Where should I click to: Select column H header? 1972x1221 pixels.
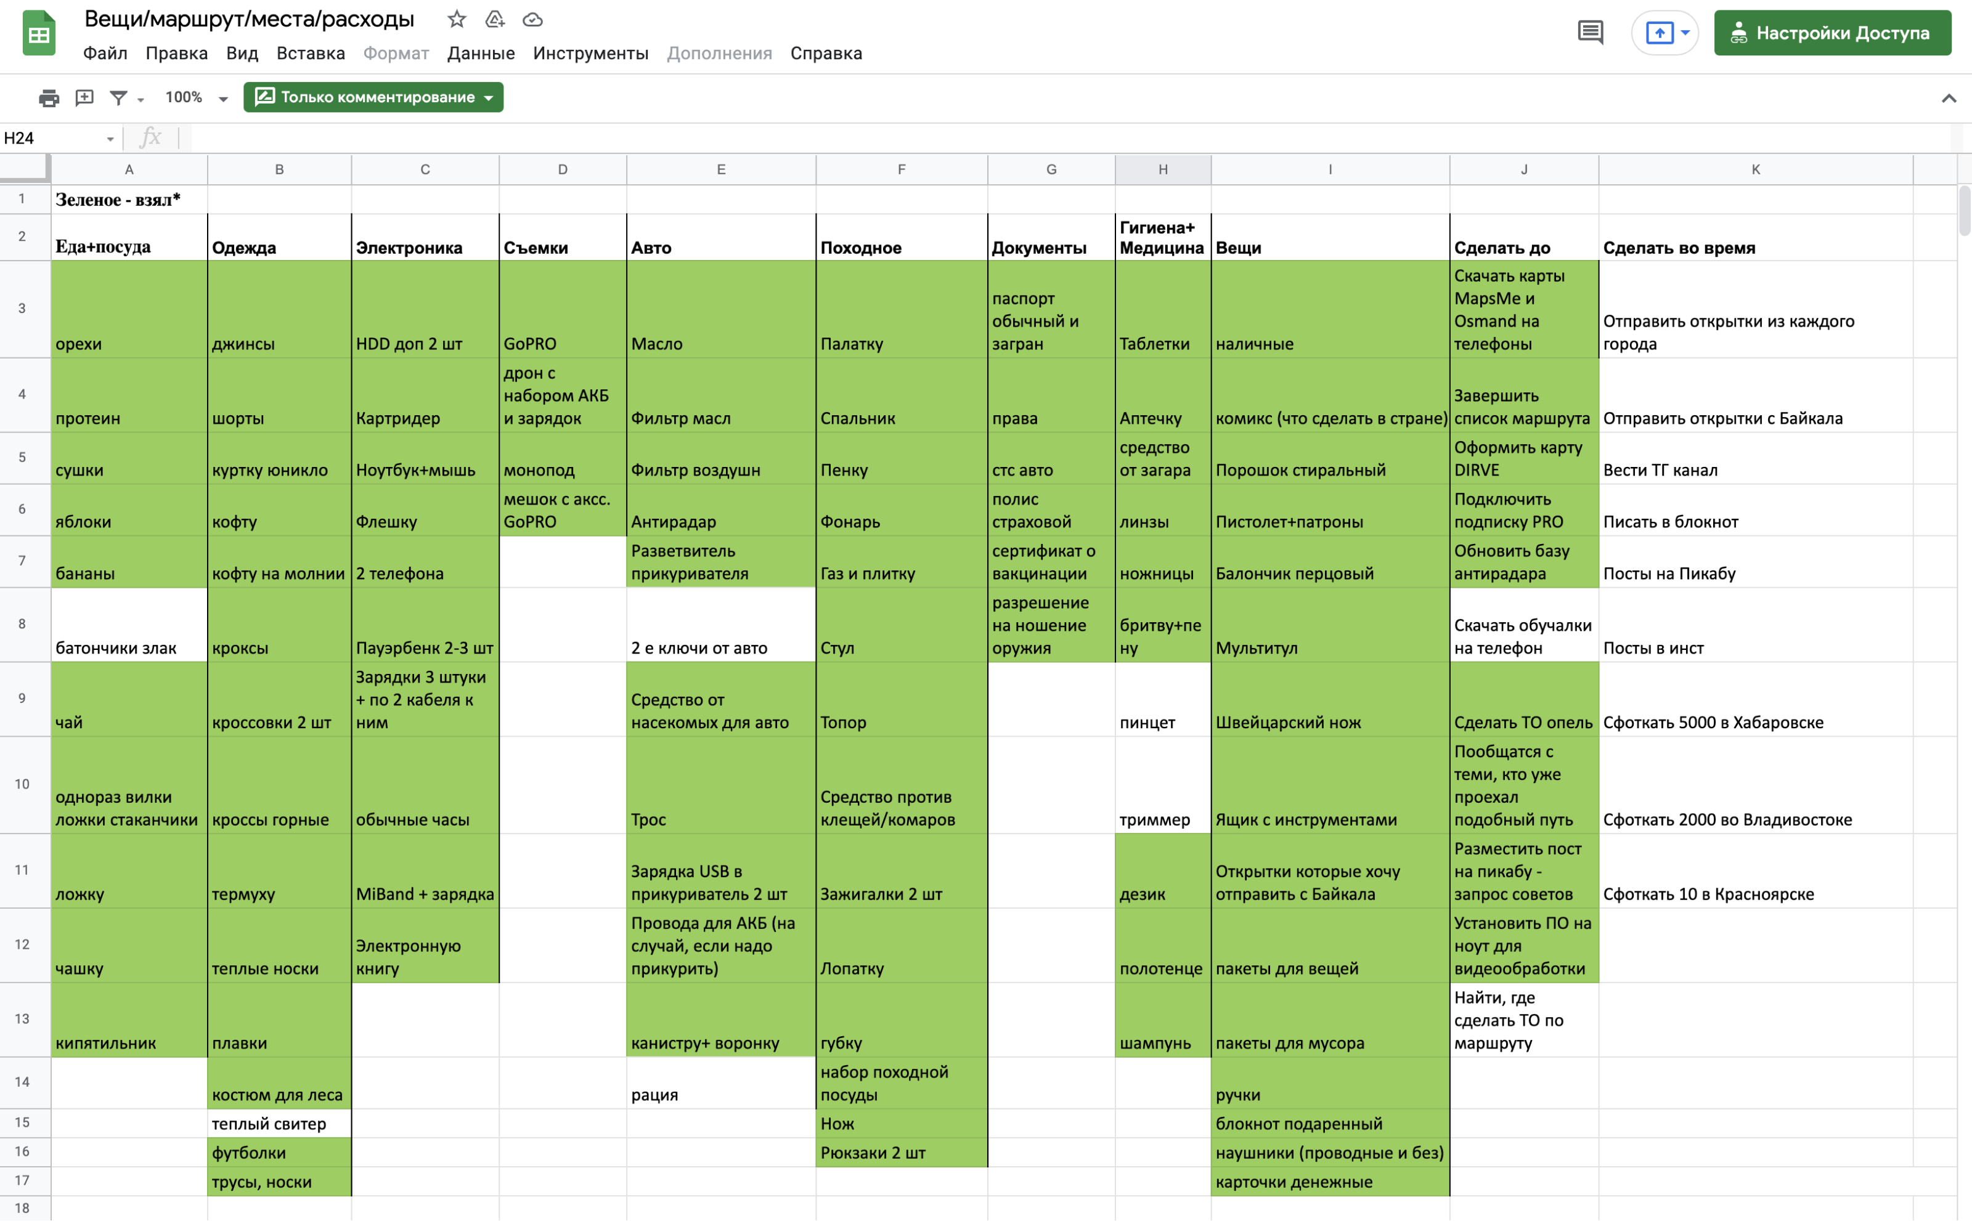click(1162, 169)
